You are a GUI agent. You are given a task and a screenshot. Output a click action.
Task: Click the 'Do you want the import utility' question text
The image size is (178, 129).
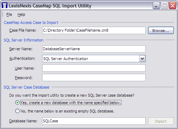(72, 95)
